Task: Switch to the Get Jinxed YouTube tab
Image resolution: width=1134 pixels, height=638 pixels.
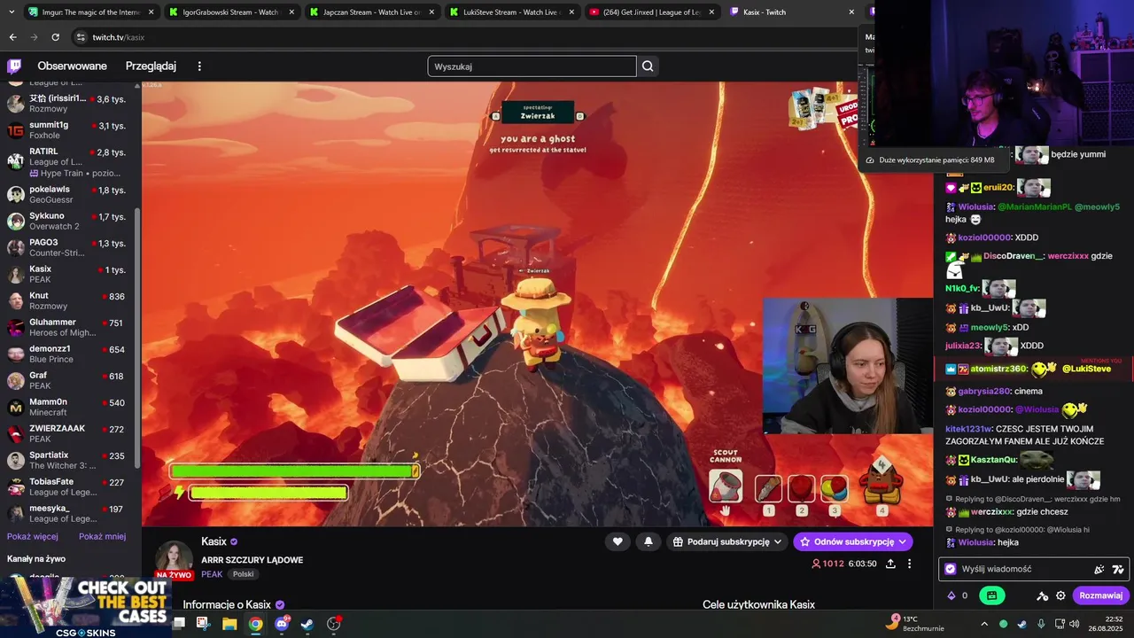Action: 651,12
